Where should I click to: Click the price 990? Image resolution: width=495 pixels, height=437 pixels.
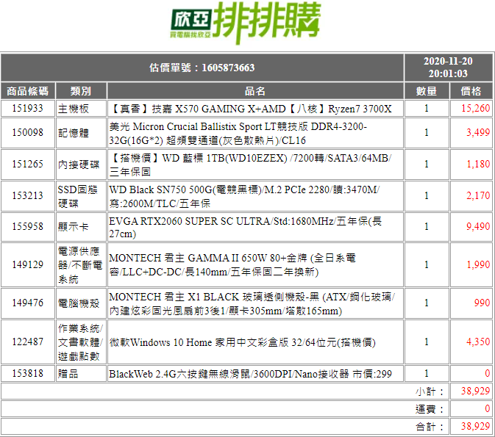pyautogui.click(x=482, y=303)
